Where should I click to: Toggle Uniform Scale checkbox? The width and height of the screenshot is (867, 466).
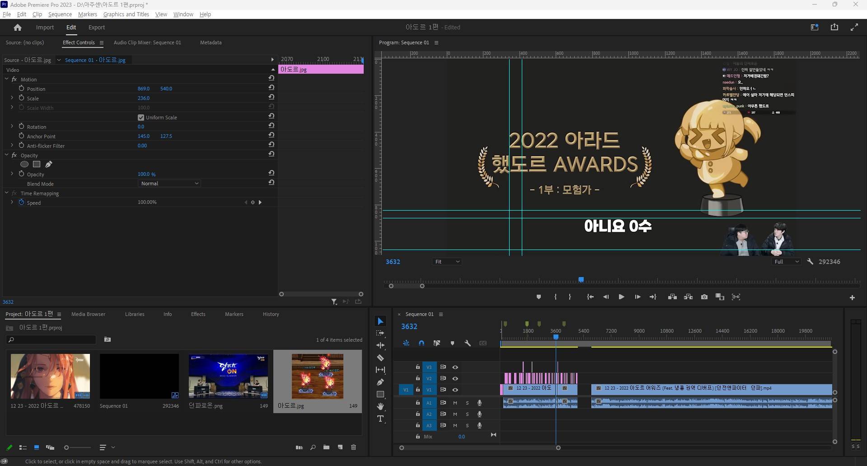(141, 118)
